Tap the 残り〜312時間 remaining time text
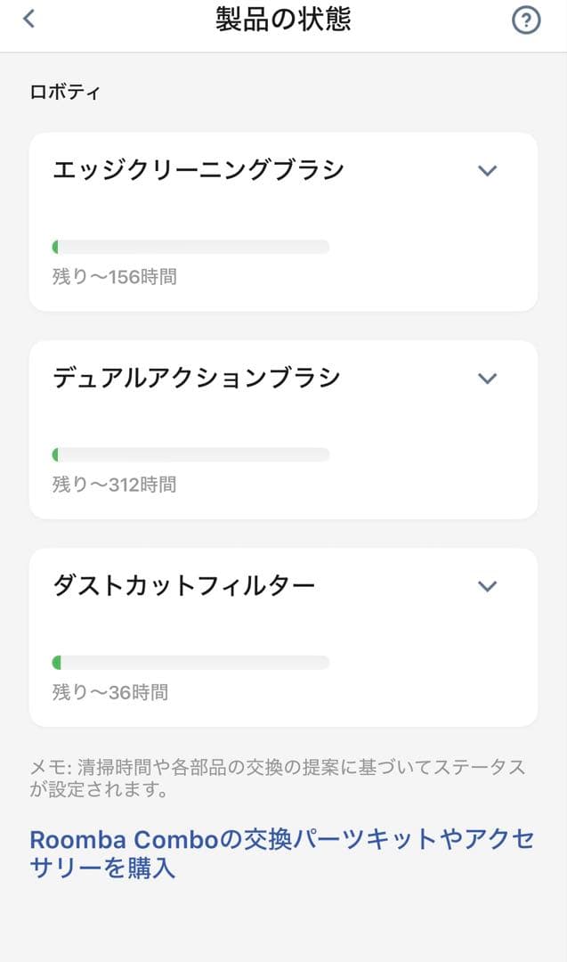The width and height of the screenshot is (567, 962). 114,485
